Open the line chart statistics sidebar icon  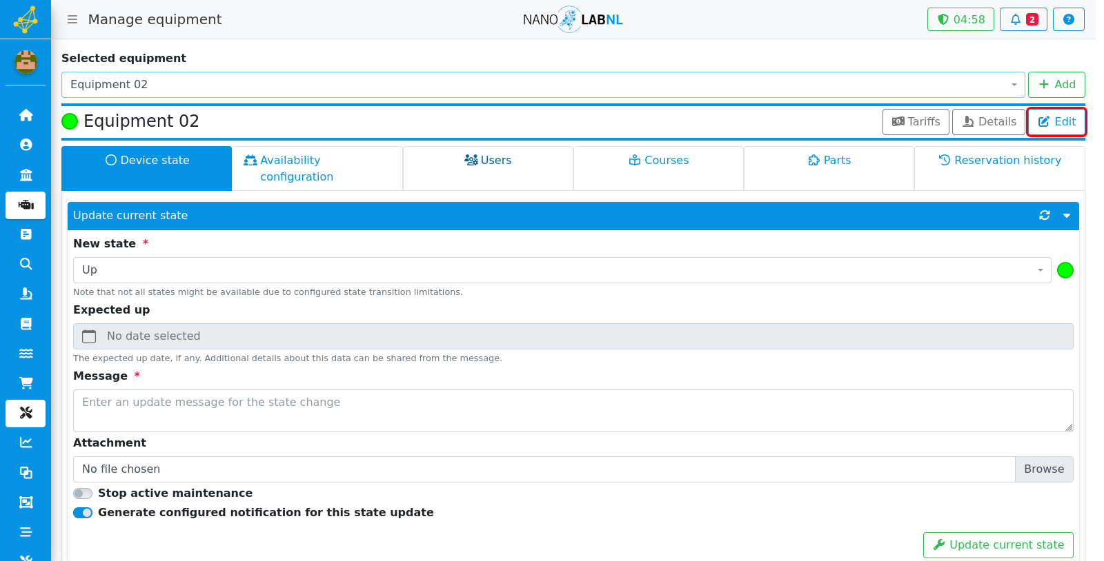[26, 442]
